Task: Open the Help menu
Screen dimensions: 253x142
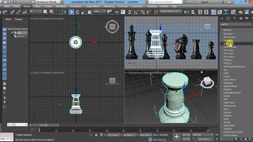Action: click(174, 6)
